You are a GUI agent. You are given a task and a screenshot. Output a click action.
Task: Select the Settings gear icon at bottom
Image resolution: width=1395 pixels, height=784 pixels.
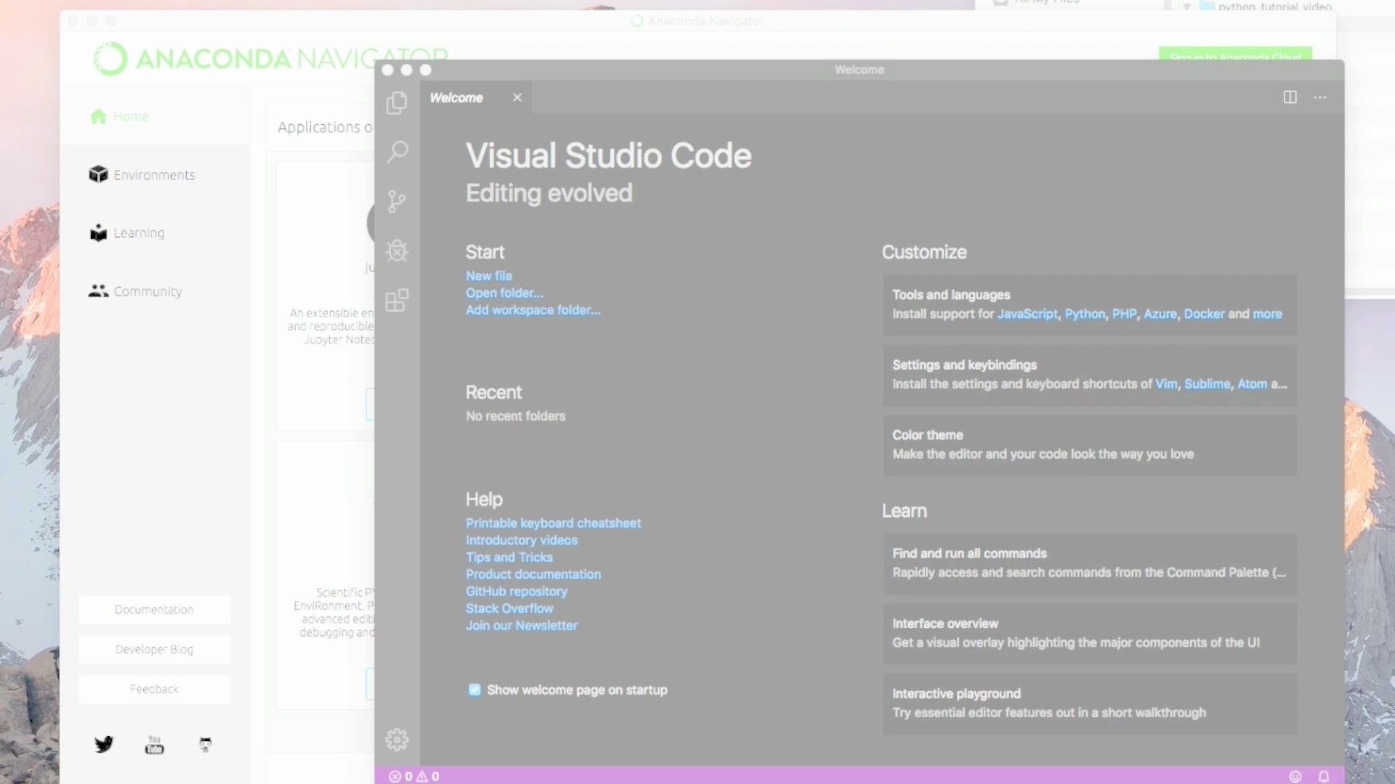point(397,740)
